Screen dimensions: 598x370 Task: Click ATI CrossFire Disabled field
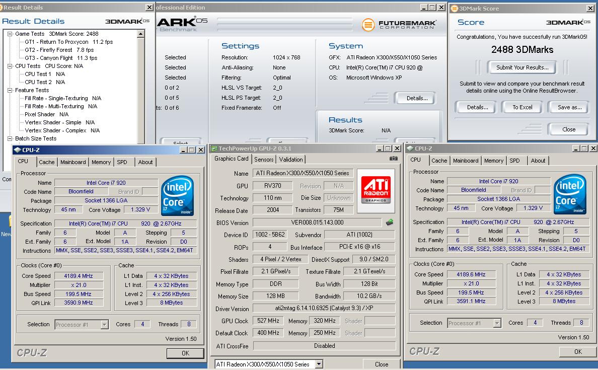(x=324, y=346)
